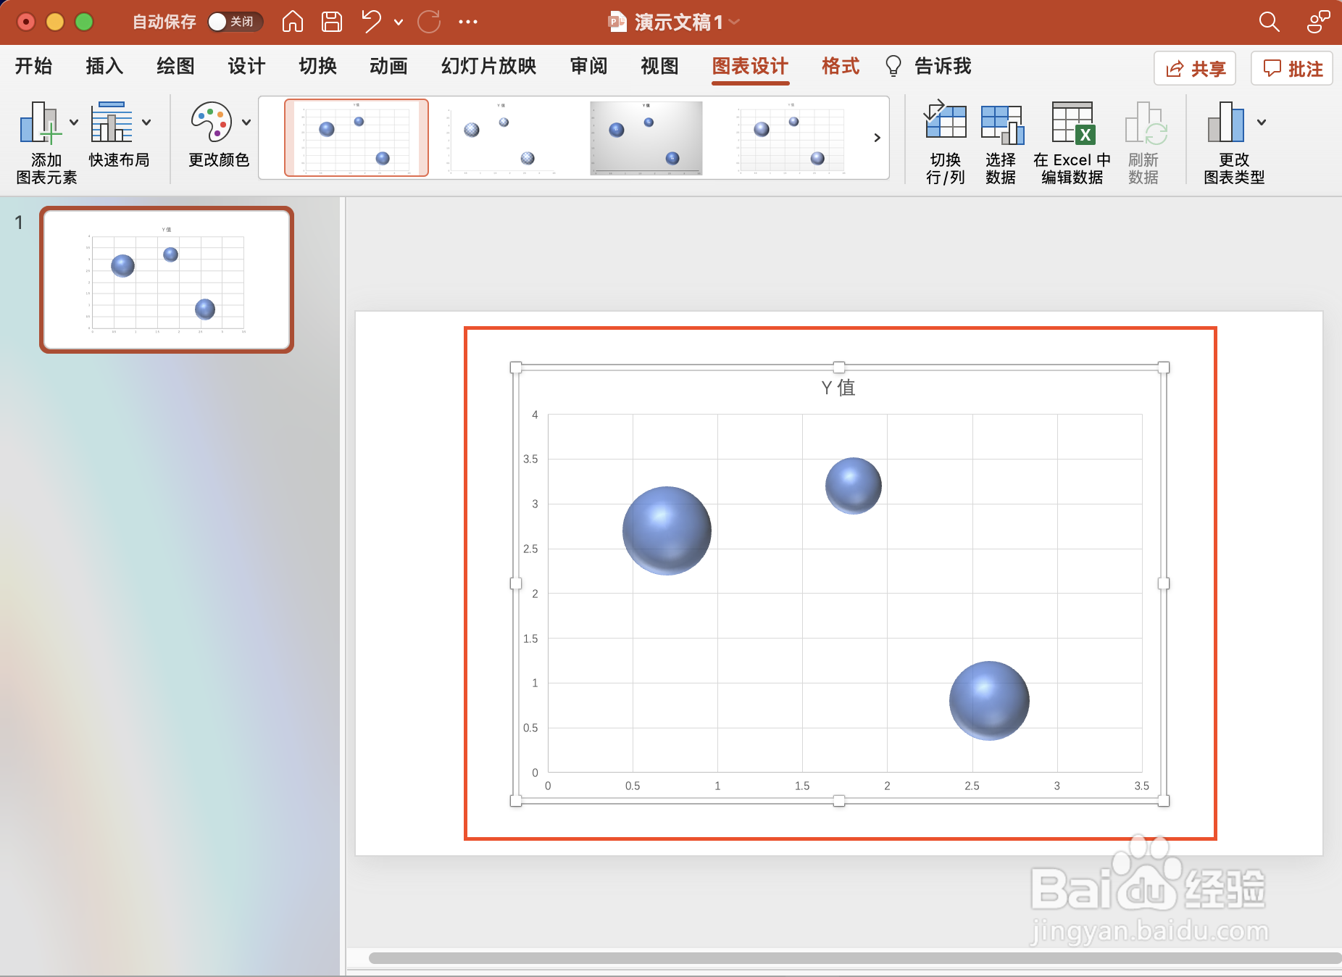Switch to the 绘图 tab

pos(175,66)
